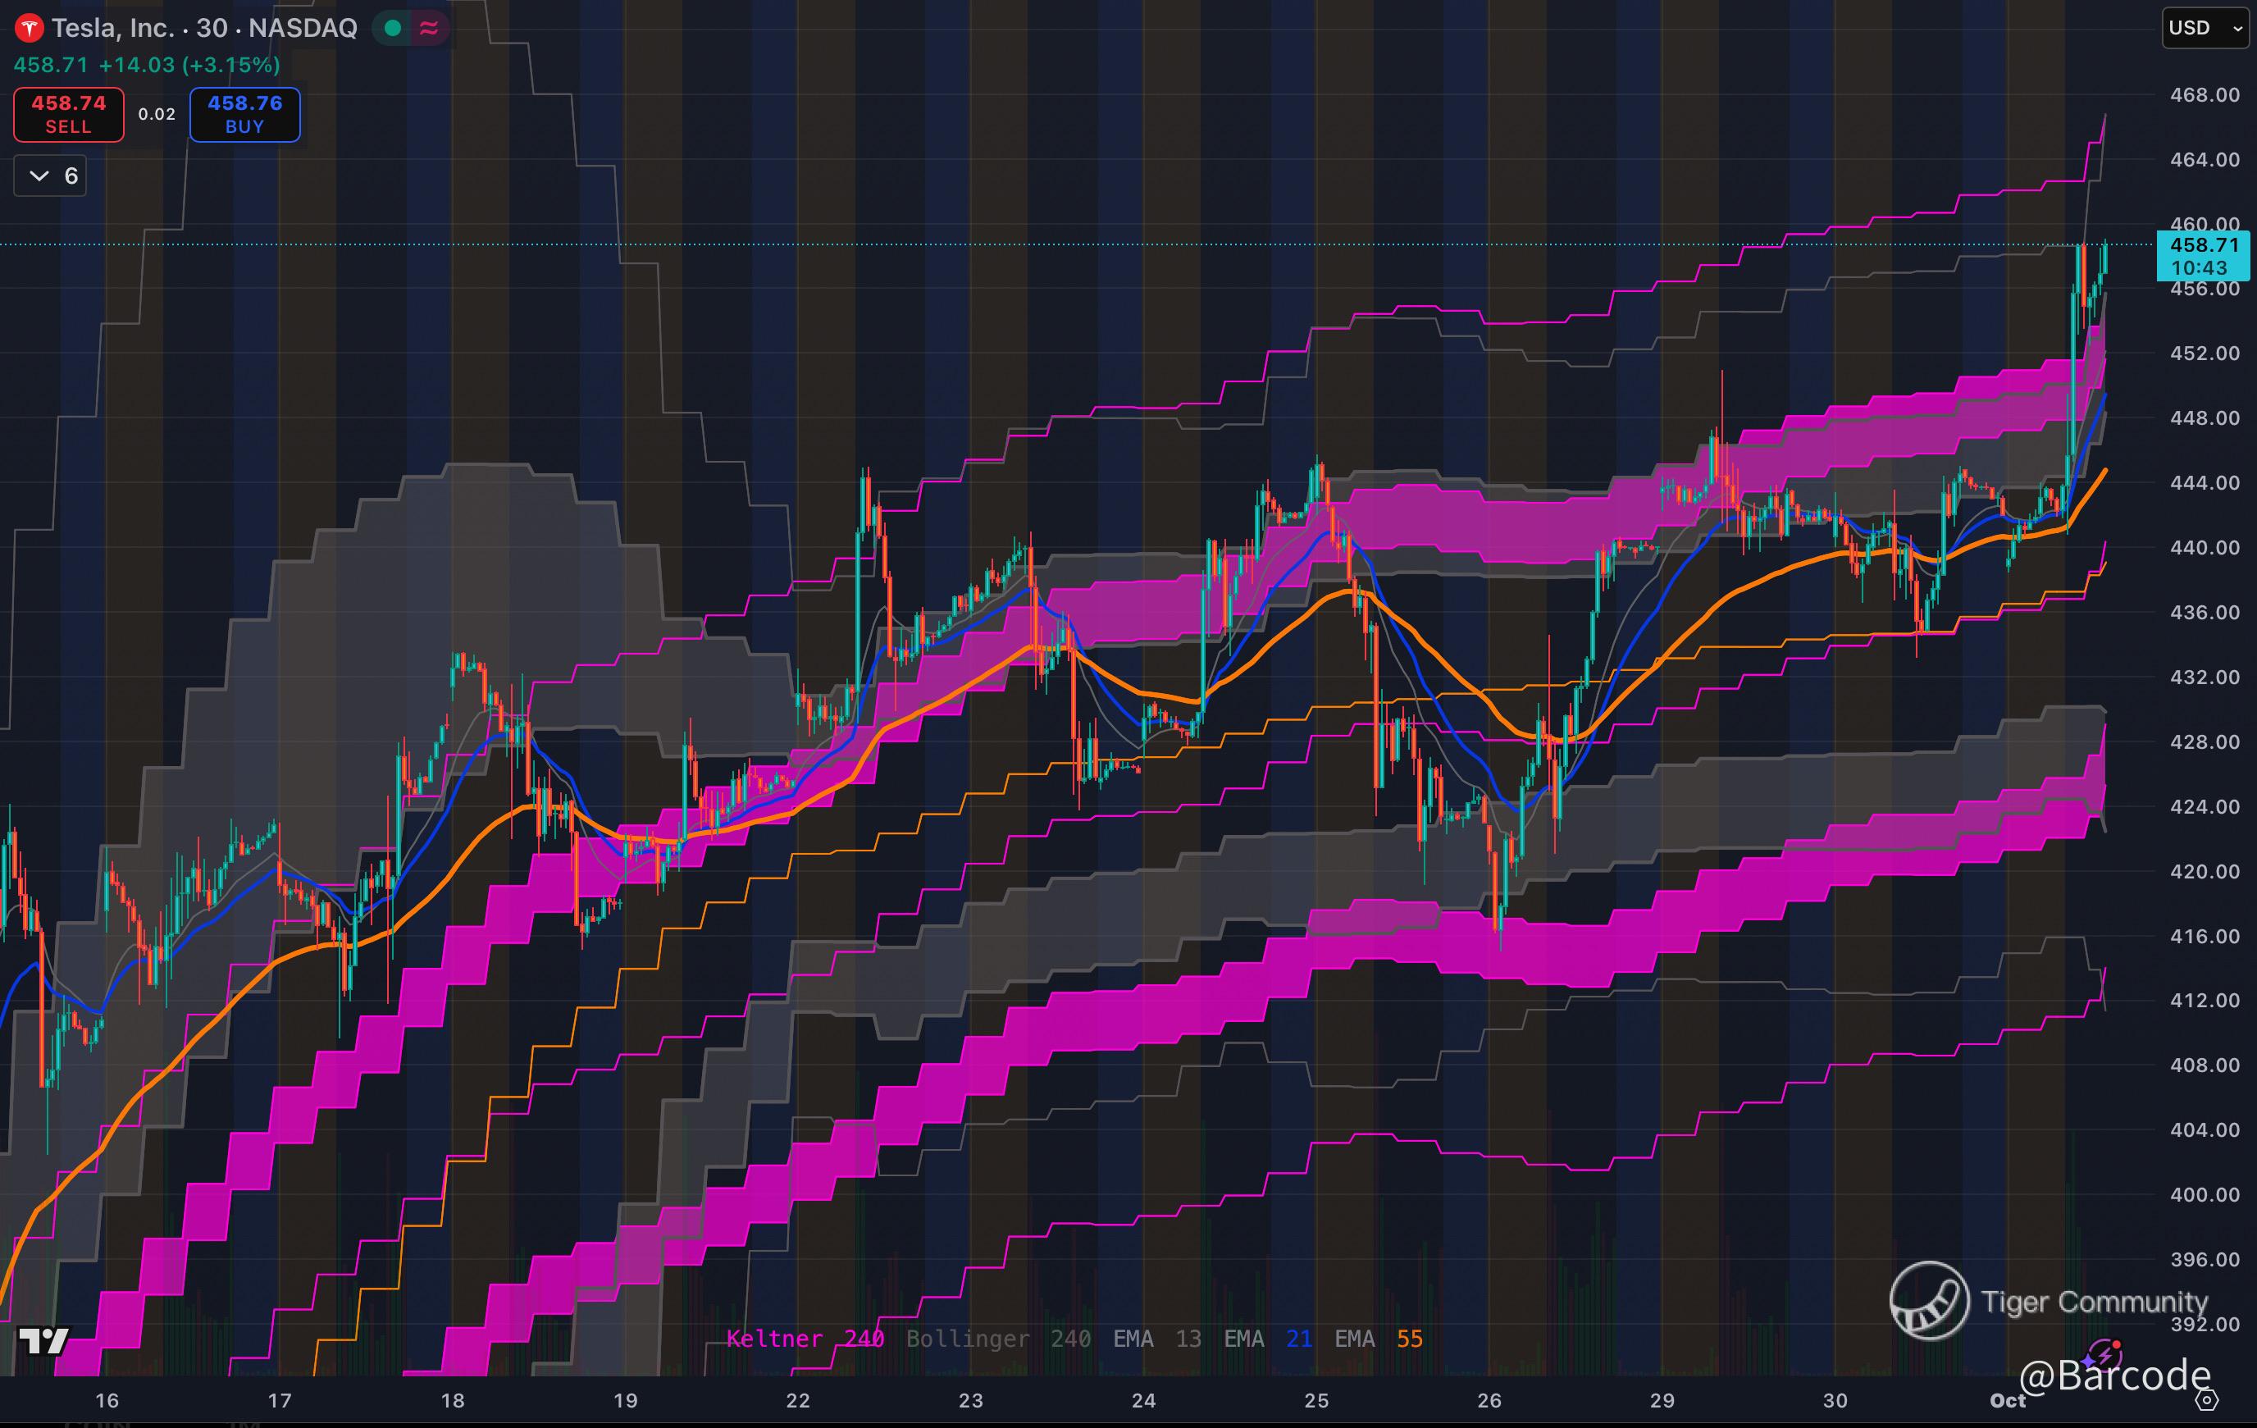
Task: Click the EMA 13 legend label
Action: [x=1156, y=1338]
